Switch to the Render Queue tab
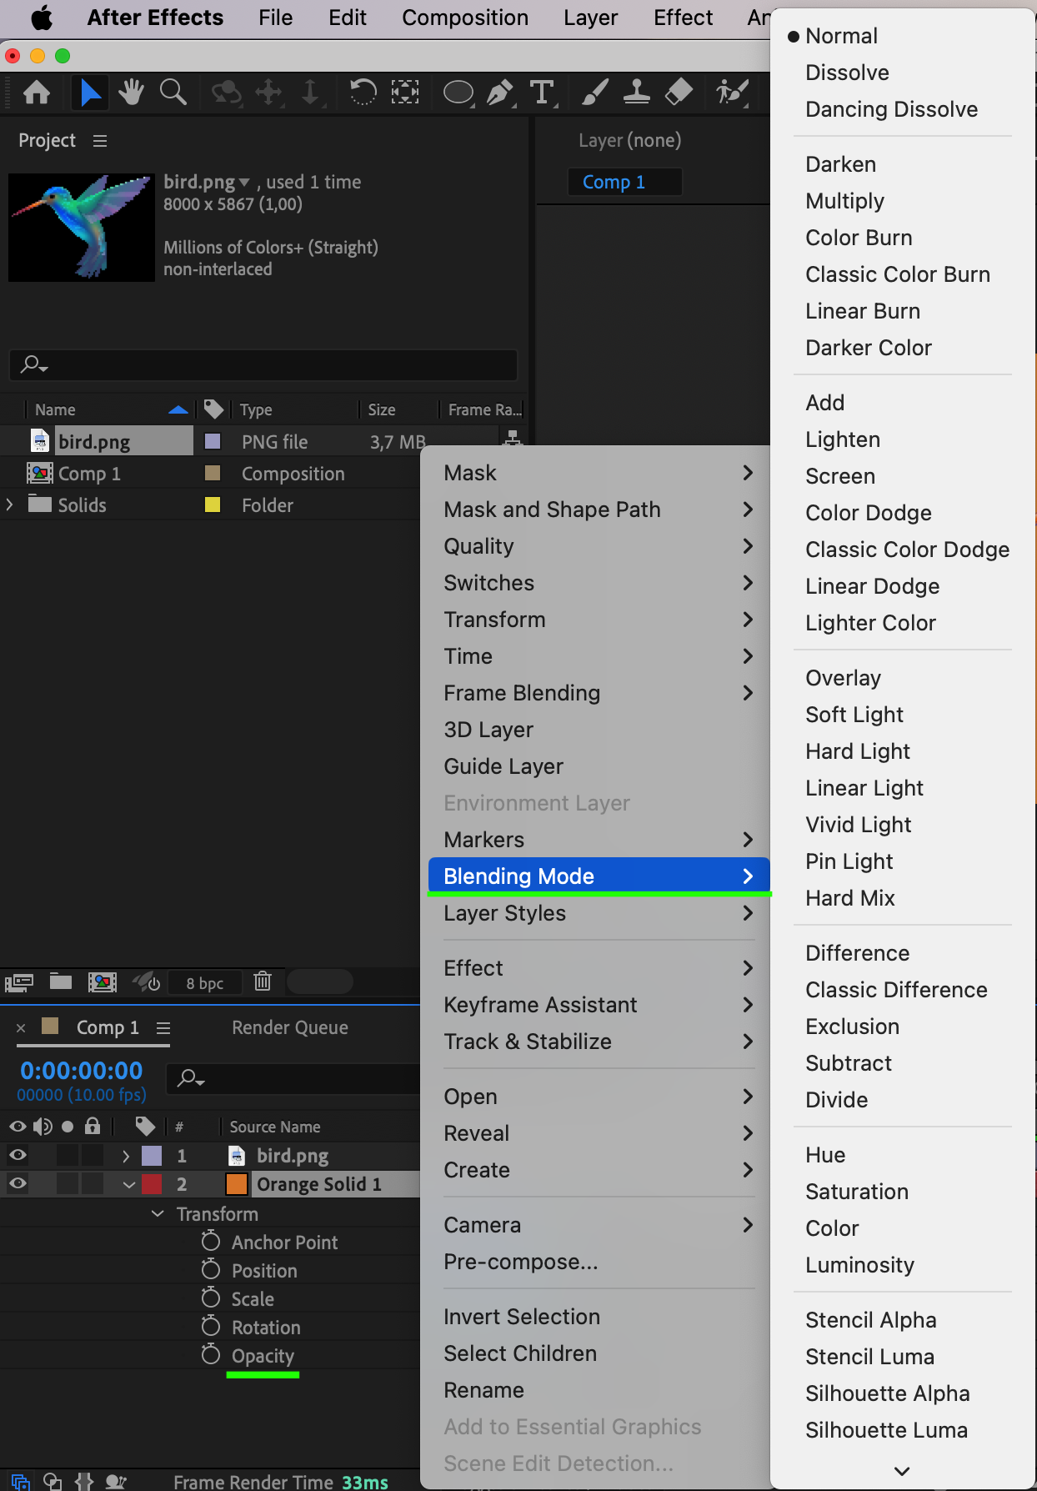 click(289, 1027)
